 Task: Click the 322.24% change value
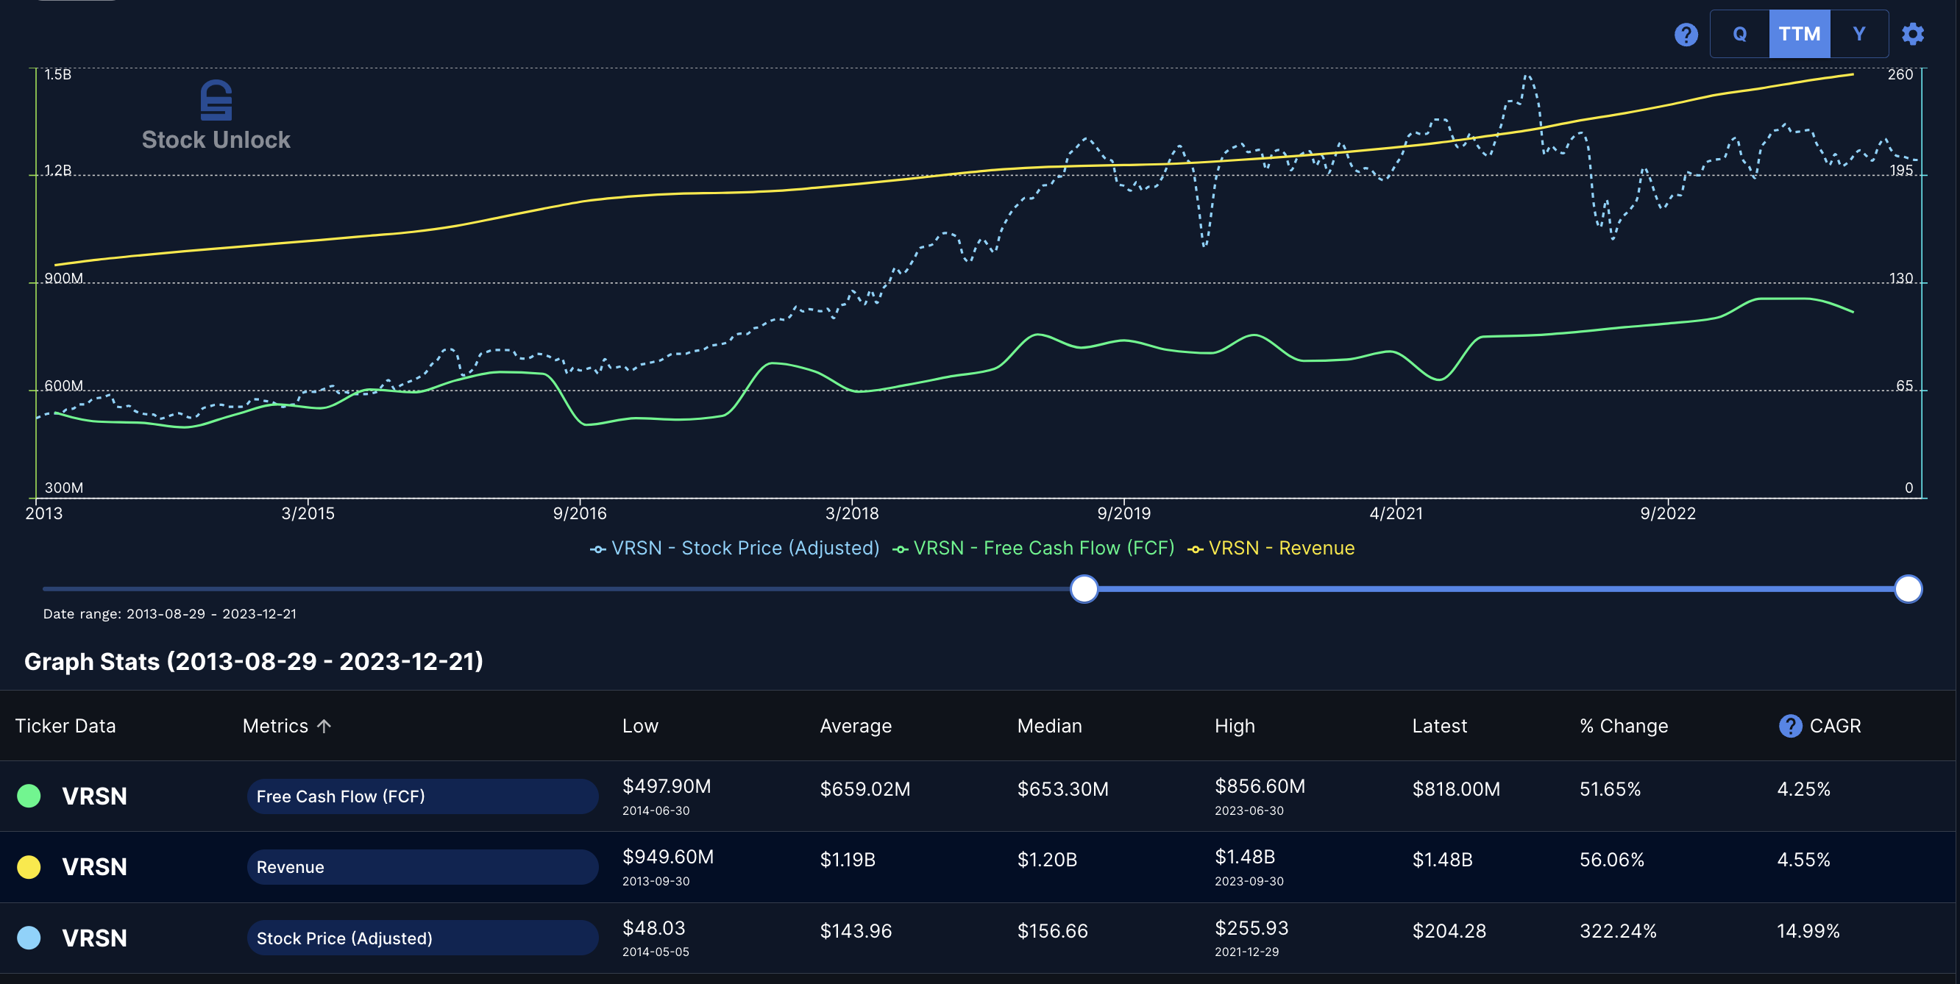(1618, 931)
